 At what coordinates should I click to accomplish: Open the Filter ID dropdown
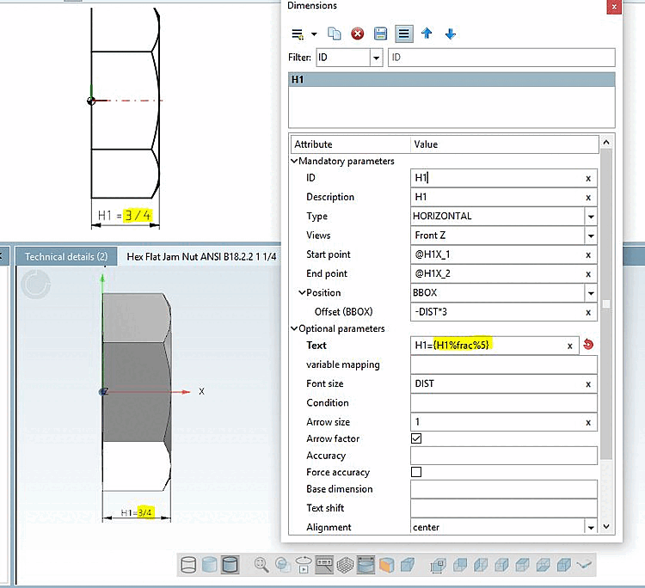tap(376, 58)
